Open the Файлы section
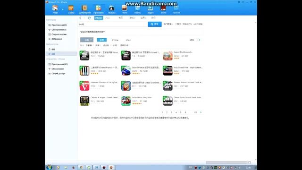 [x=137, y=9]
